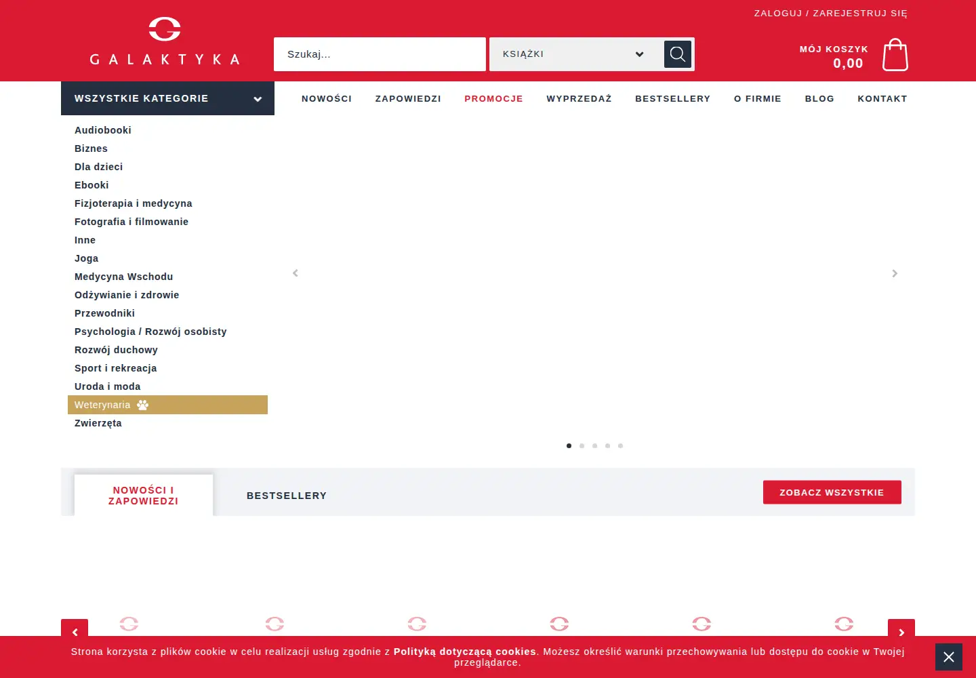Open the Dla dzieci category
The image size is (976, 678).
99,167
